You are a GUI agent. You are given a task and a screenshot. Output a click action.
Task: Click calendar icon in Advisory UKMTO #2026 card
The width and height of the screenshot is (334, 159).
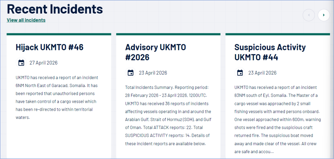click(131, 73)
